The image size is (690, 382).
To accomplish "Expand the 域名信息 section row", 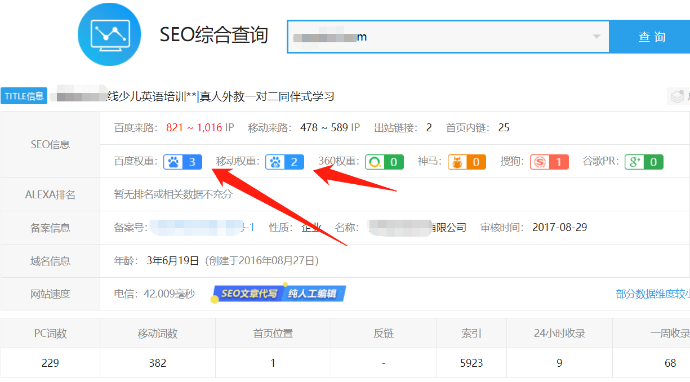I will 50,260.
